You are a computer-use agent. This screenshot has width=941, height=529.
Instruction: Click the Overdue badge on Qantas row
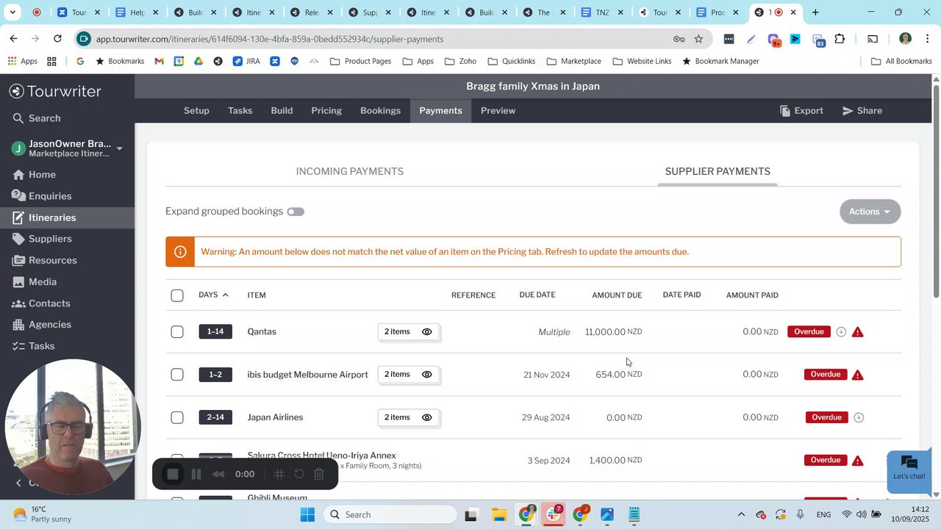click(x=809, y=332)
